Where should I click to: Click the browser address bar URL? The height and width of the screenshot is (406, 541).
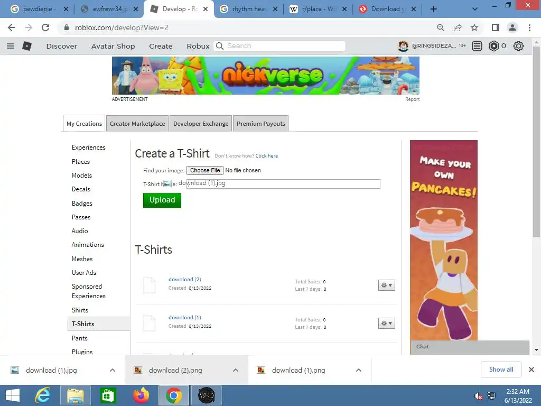coord(122,27)
